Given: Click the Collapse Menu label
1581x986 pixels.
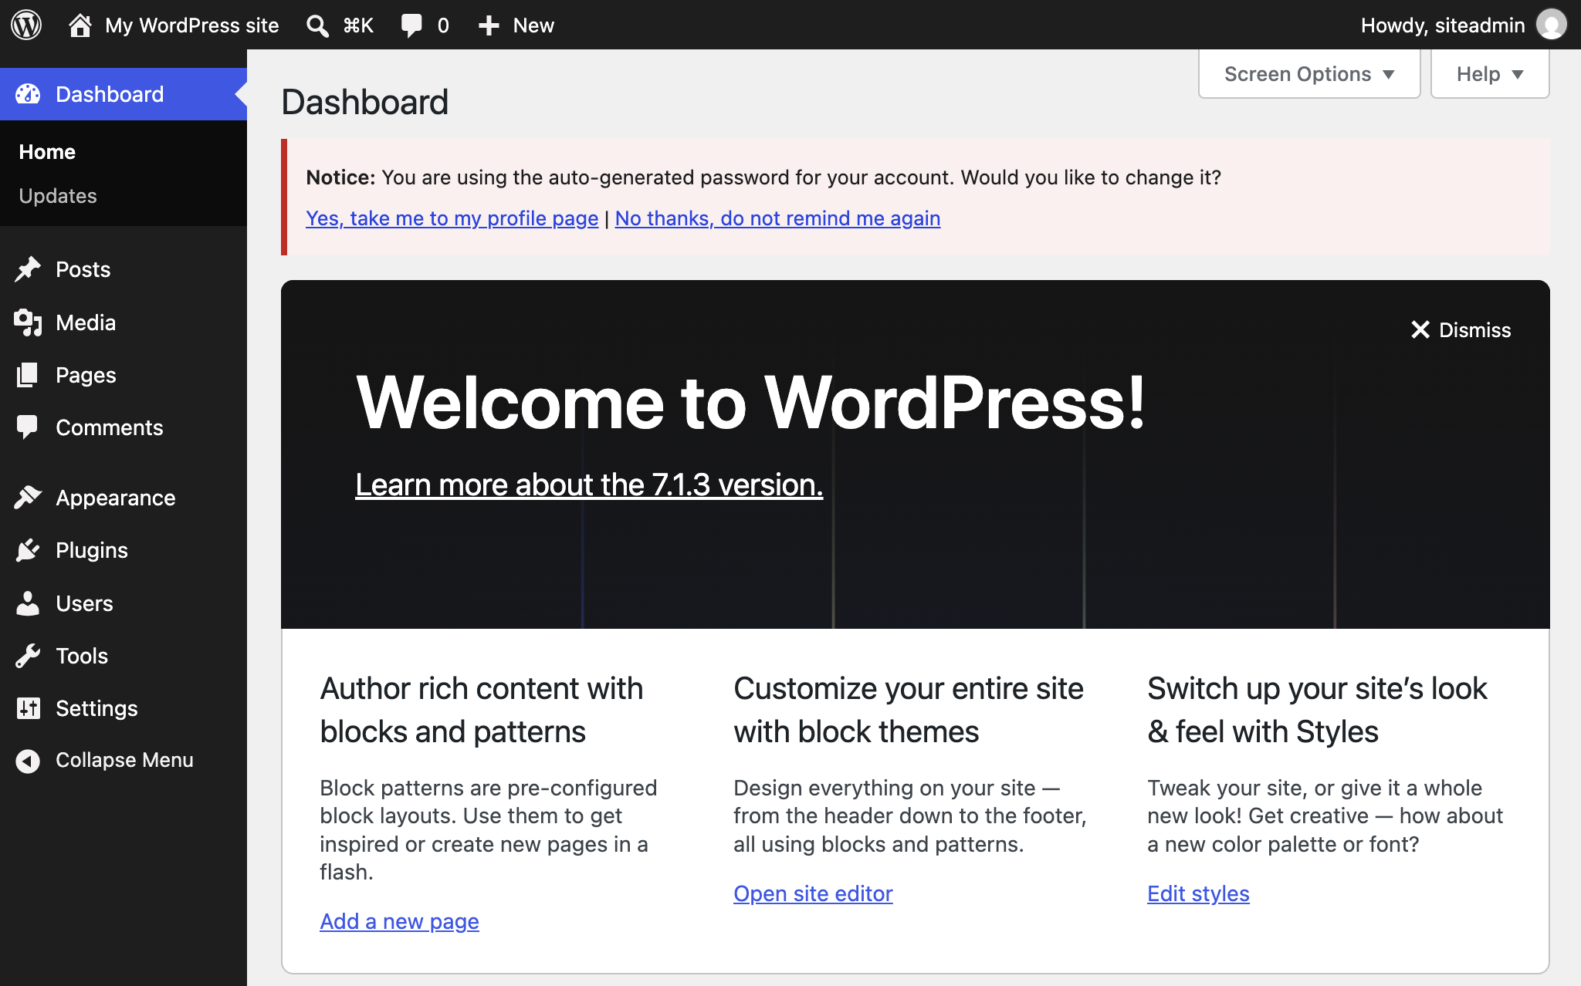Looking at the screenshot, I should tap(124, 760).
